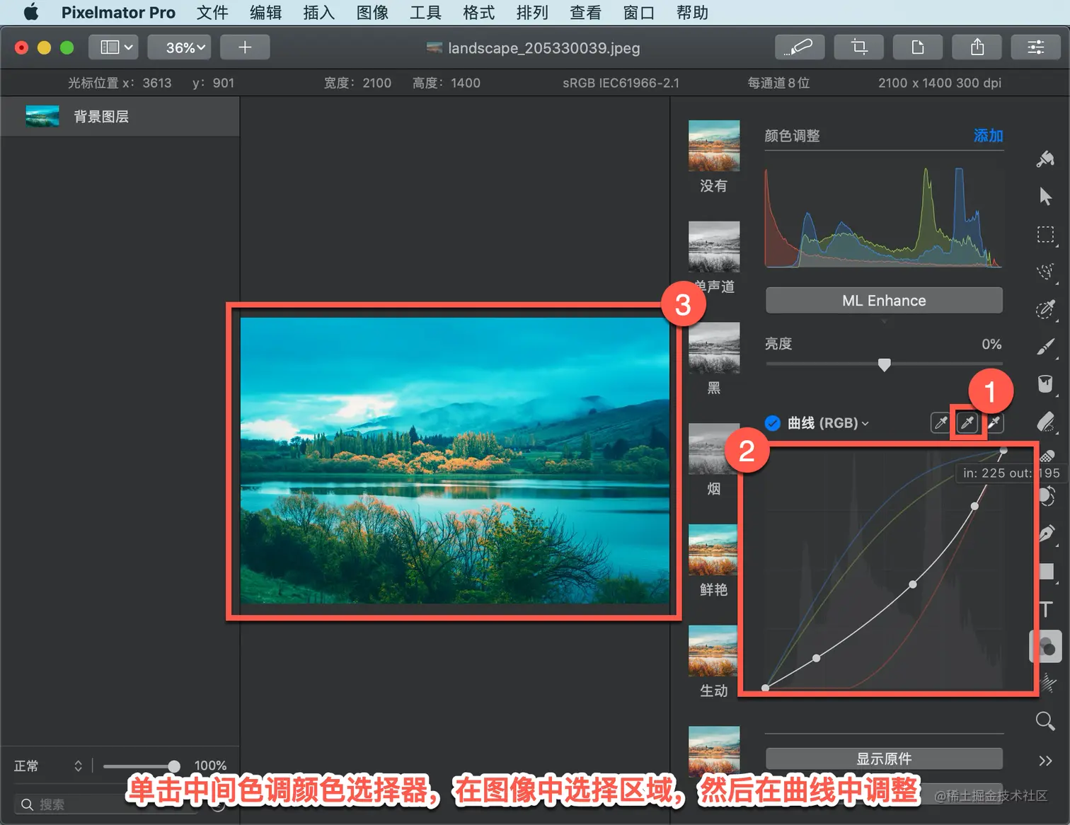Click the black point eyedropper

point(940,422)
